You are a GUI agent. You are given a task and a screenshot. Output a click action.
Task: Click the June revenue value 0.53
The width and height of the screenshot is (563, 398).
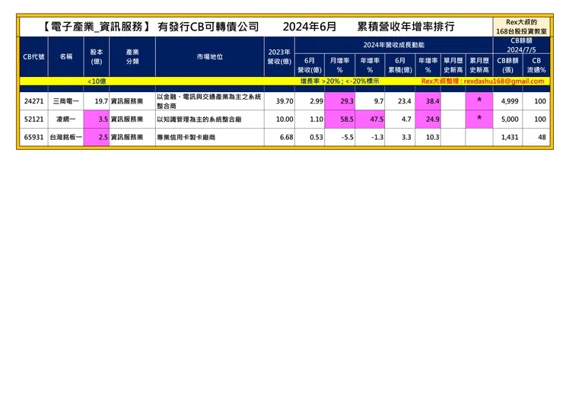coord(316,137)
